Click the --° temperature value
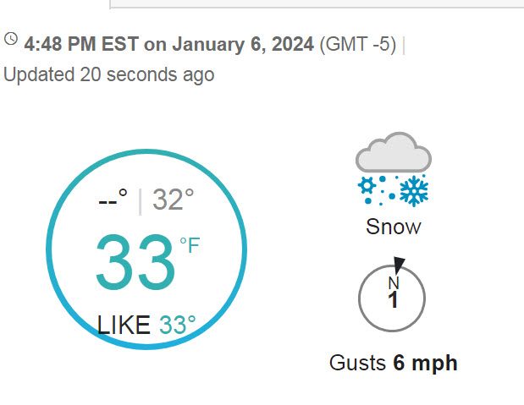The width and height of the screenshot is (524, 405). coord(113,199)
